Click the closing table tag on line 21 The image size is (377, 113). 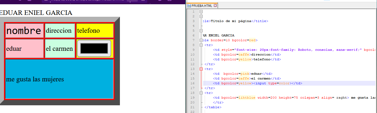point(213,107)
